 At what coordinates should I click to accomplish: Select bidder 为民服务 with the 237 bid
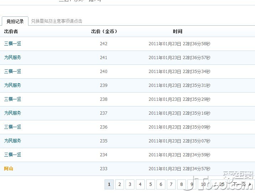coord(12,113)
